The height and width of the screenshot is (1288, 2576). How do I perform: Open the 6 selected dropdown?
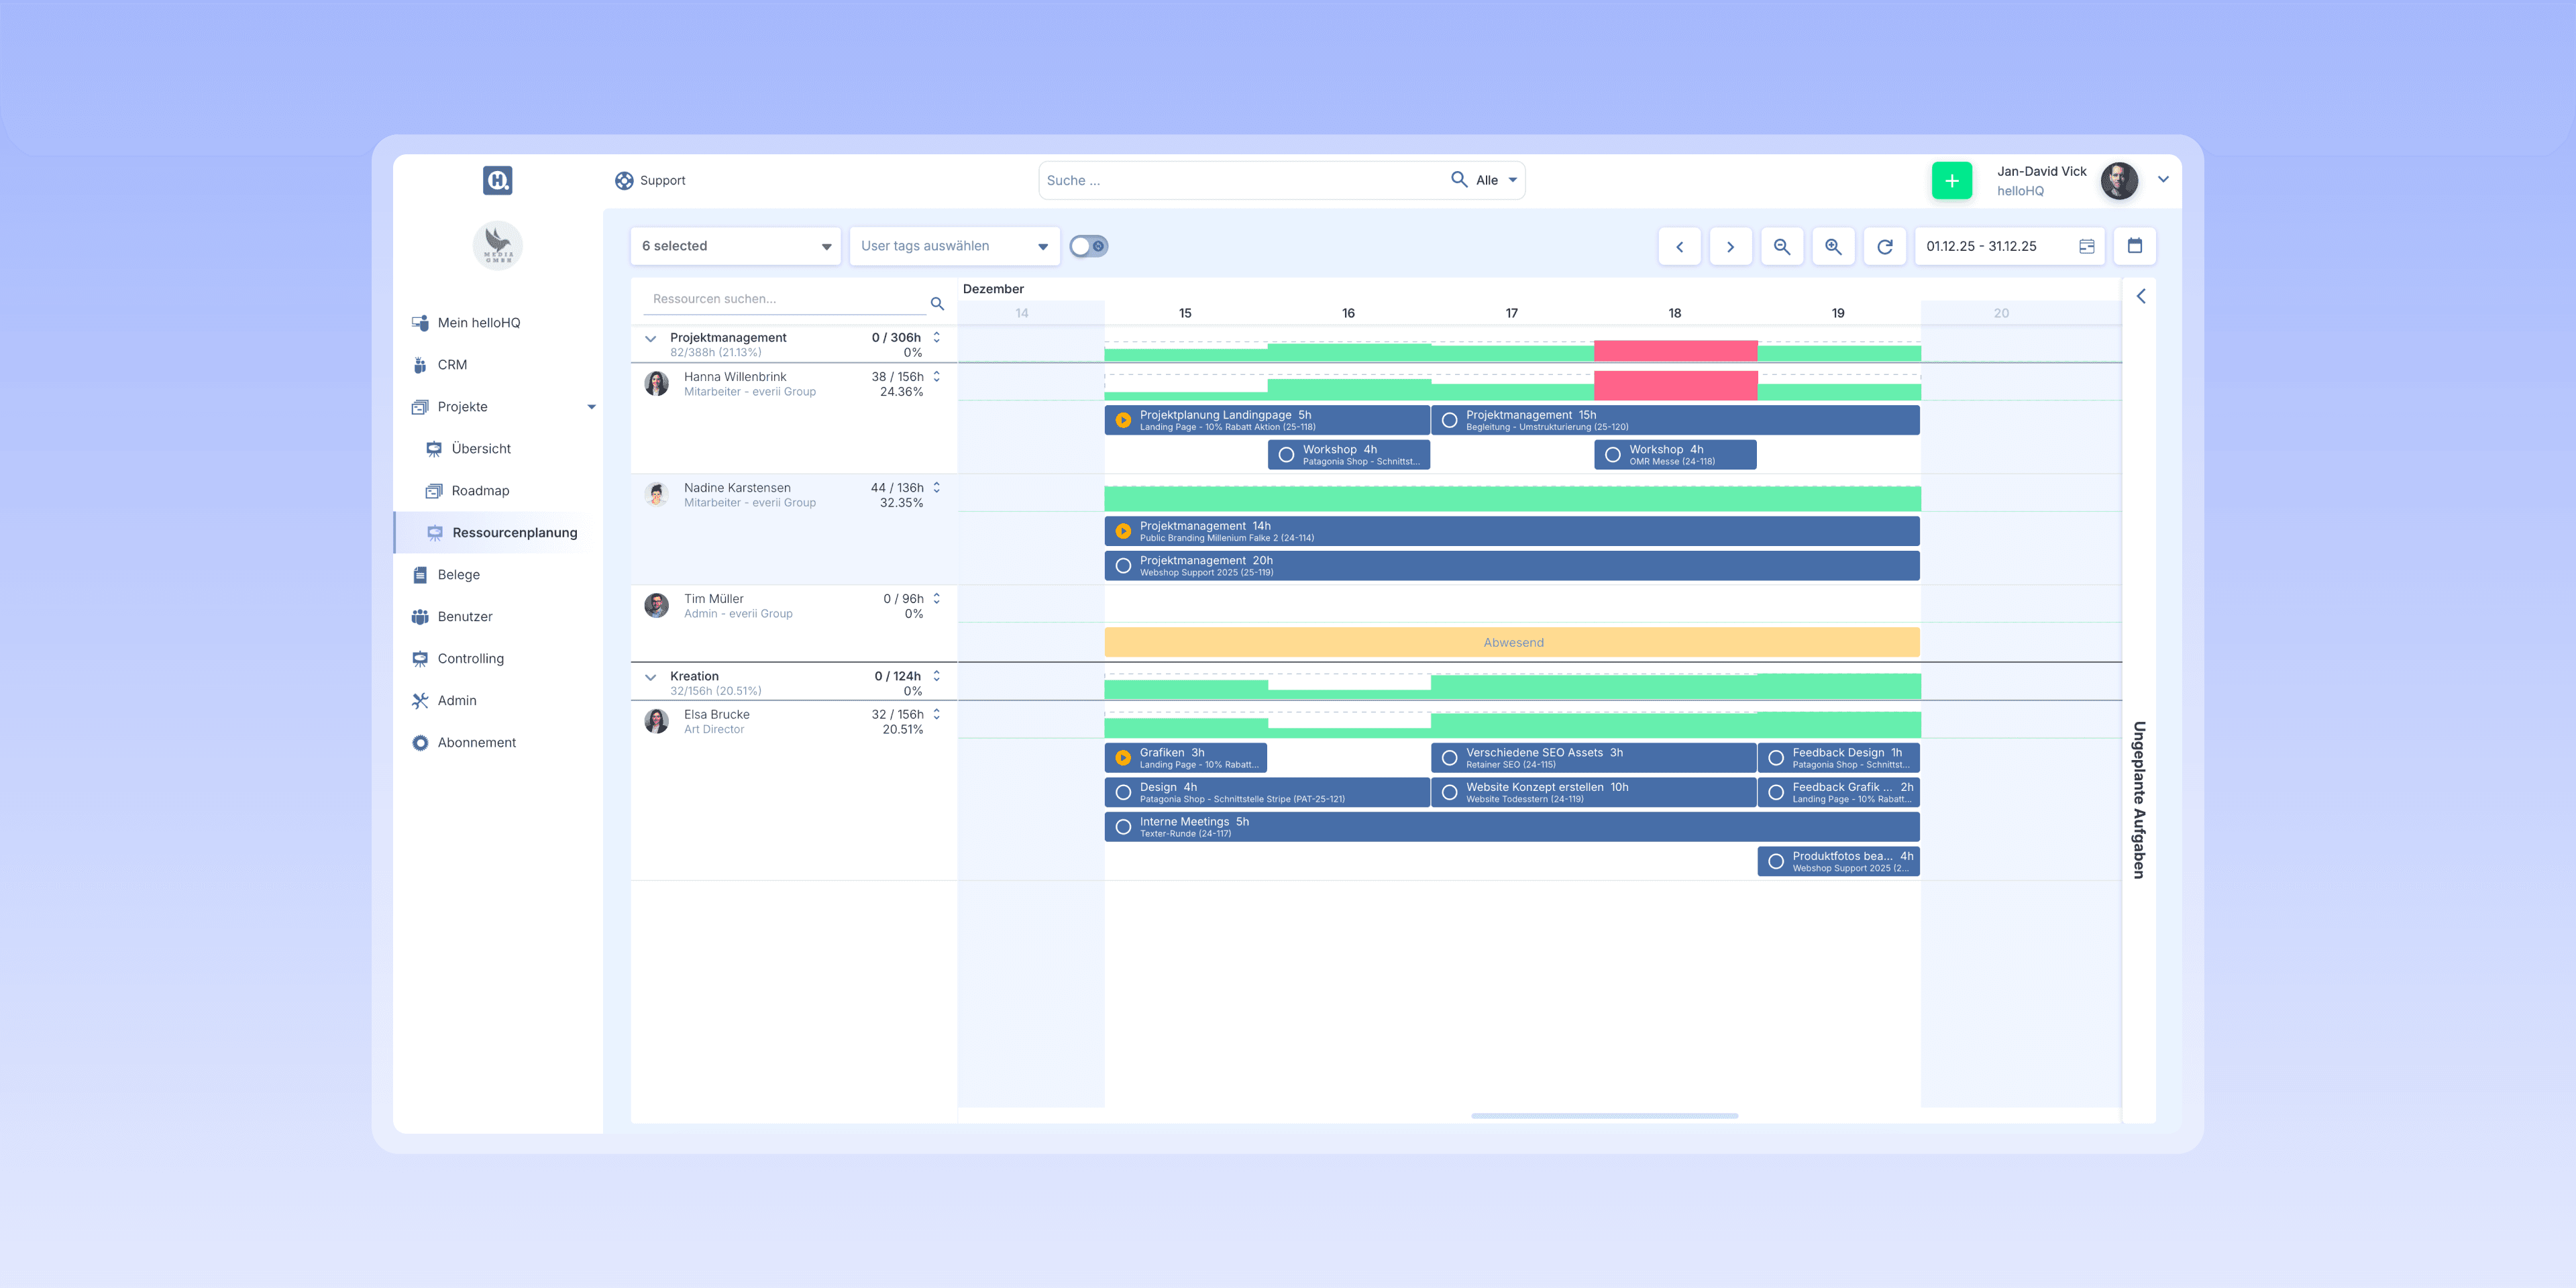736,246
